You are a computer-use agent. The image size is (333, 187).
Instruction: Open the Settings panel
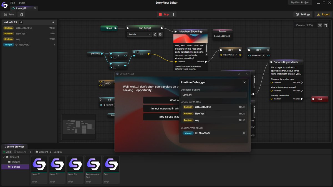tap(302, 14)
